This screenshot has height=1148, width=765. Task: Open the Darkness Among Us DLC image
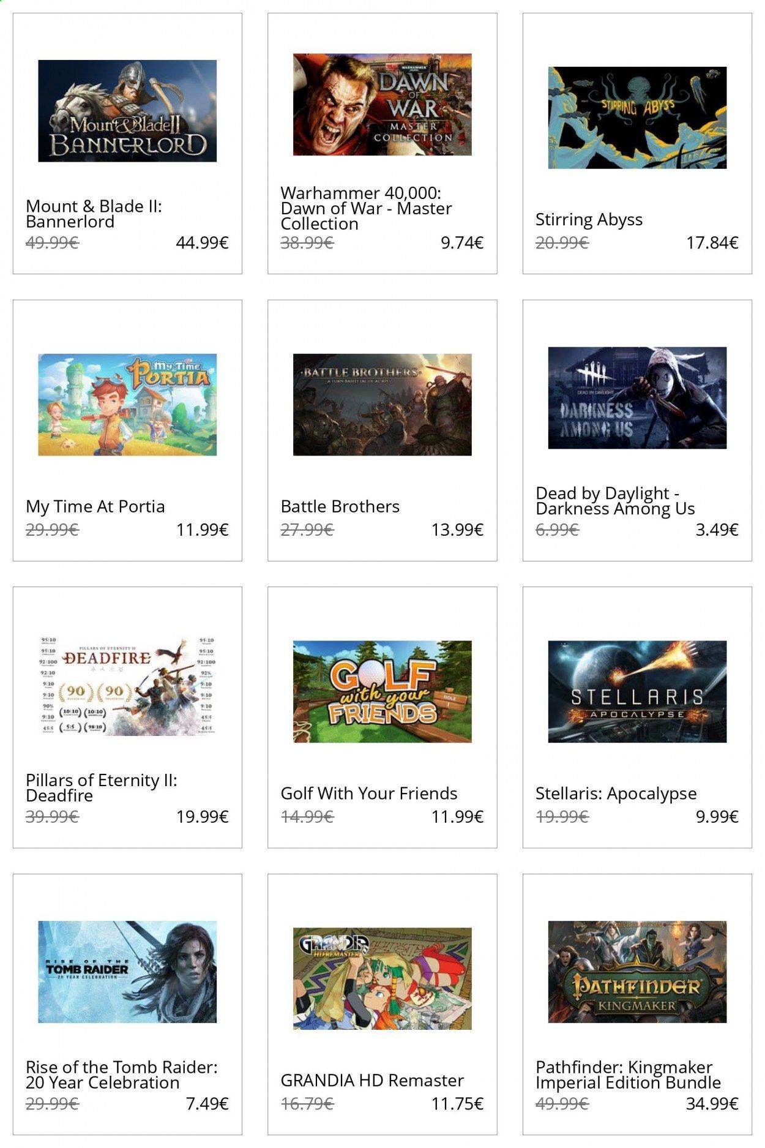coord(636,398)
